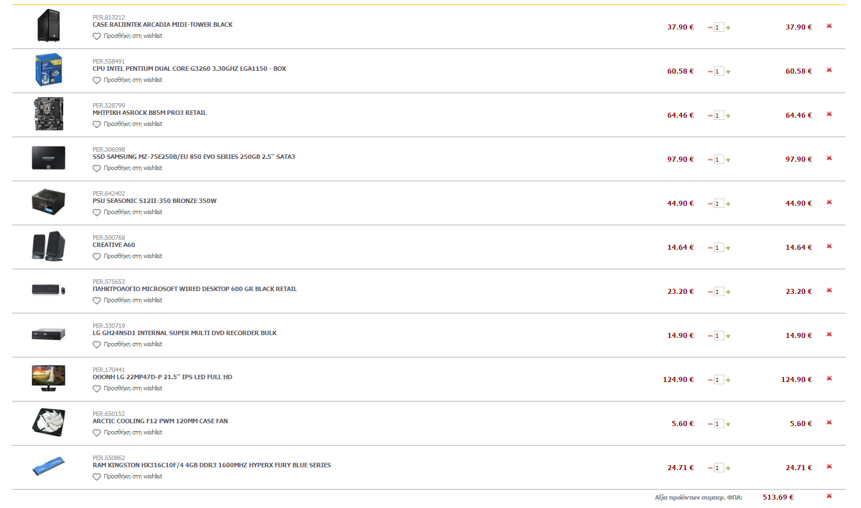Open Arctic Cooling fan thumbnail
Viewport: 861px width, 508px height.
click(49, 422)
